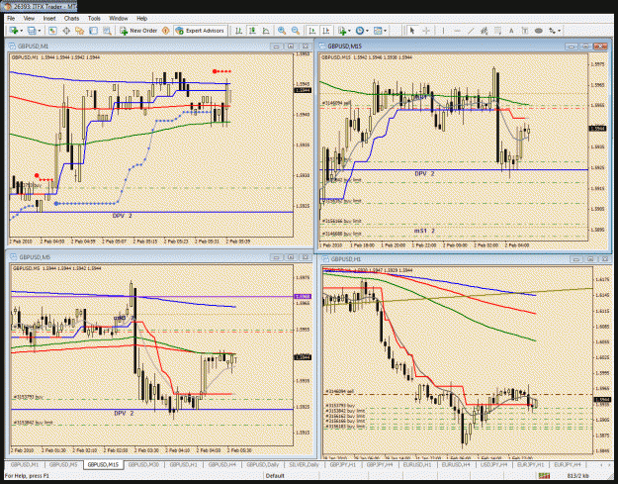
Task: Click the Arrows objects icon
Action: tap(552, 31)
